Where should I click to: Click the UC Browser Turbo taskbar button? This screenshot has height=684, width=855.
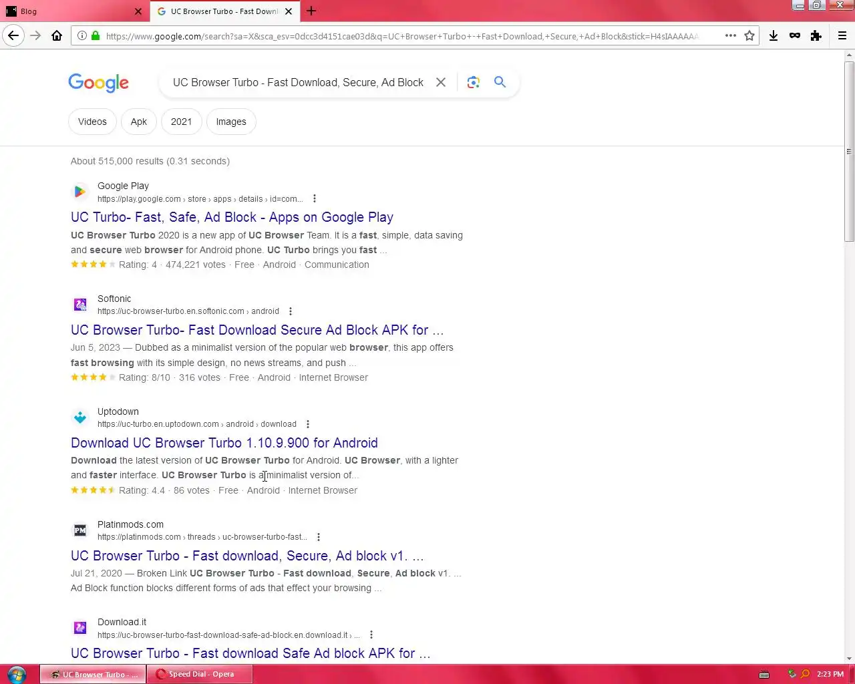click(x=93, y=674)
